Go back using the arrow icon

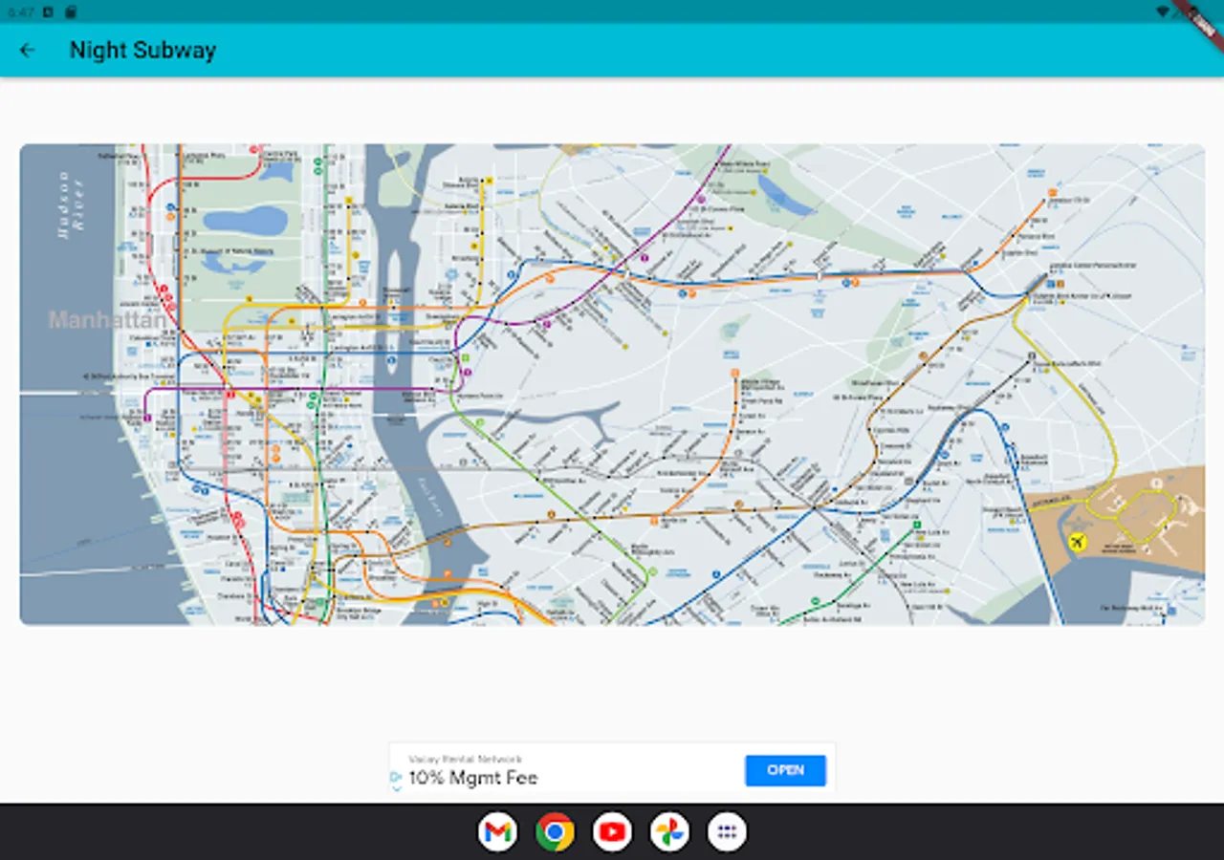pyautogui.click(x=27, y=51)
